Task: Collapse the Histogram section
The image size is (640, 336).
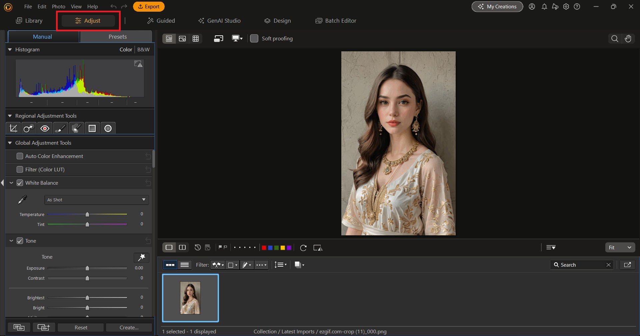Action: coord(10,49)
